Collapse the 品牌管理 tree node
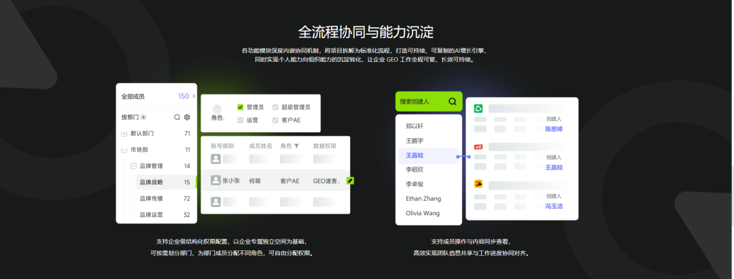 [134, 166]
